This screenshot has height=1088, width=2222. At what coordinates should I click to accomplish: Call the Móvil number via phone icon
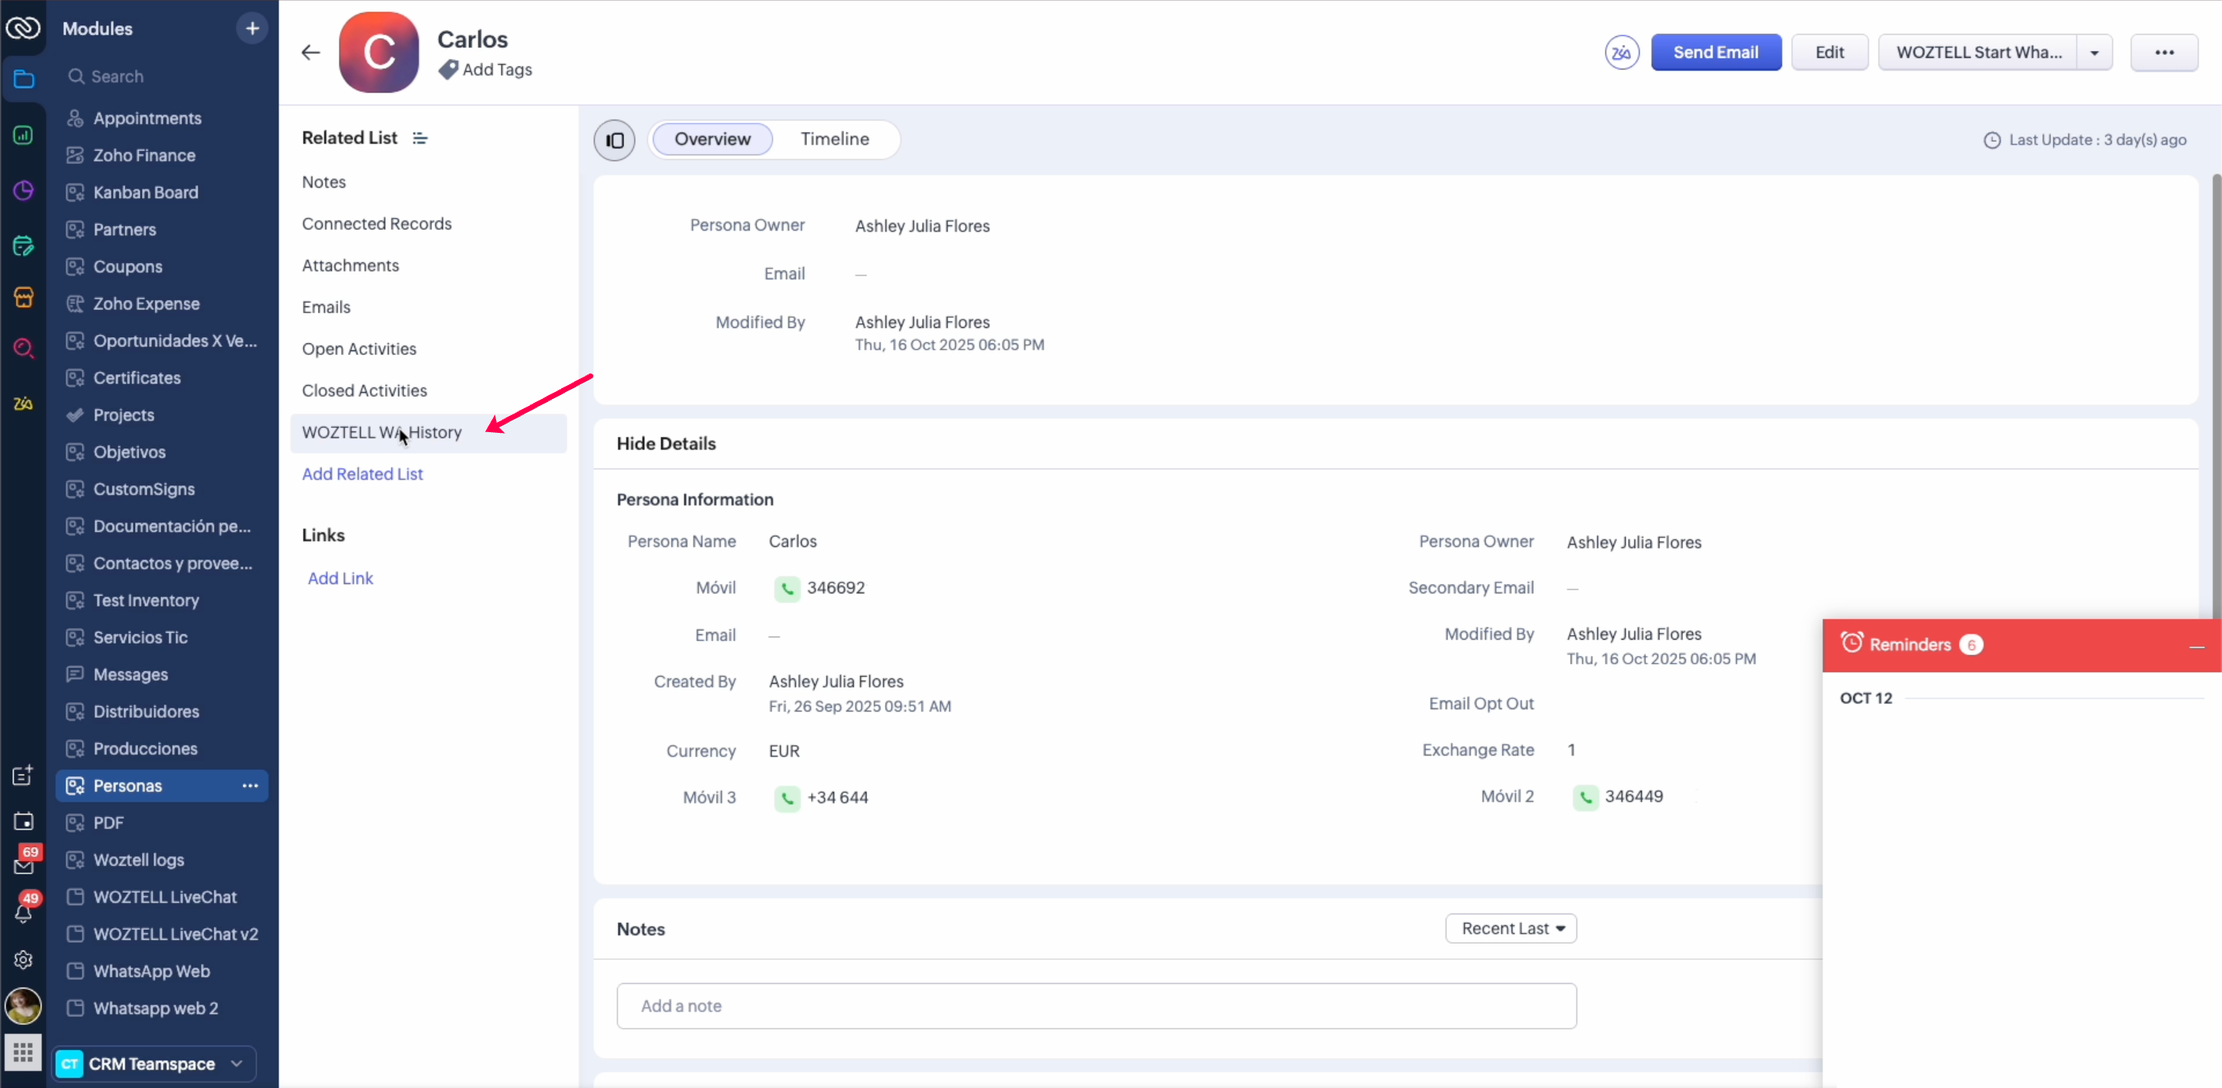(787, 590)
